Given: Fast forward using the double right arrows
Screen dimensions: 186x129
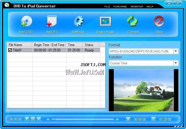Looking at the screenshot, I should pyautogui.click(x=117, y=119).
